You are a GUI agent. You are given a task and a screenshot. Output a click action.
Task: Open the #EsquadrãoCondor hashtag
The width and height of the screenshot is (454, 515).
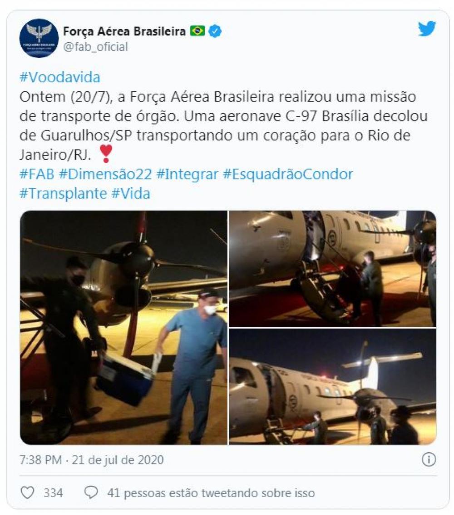[x=288, y=174]
